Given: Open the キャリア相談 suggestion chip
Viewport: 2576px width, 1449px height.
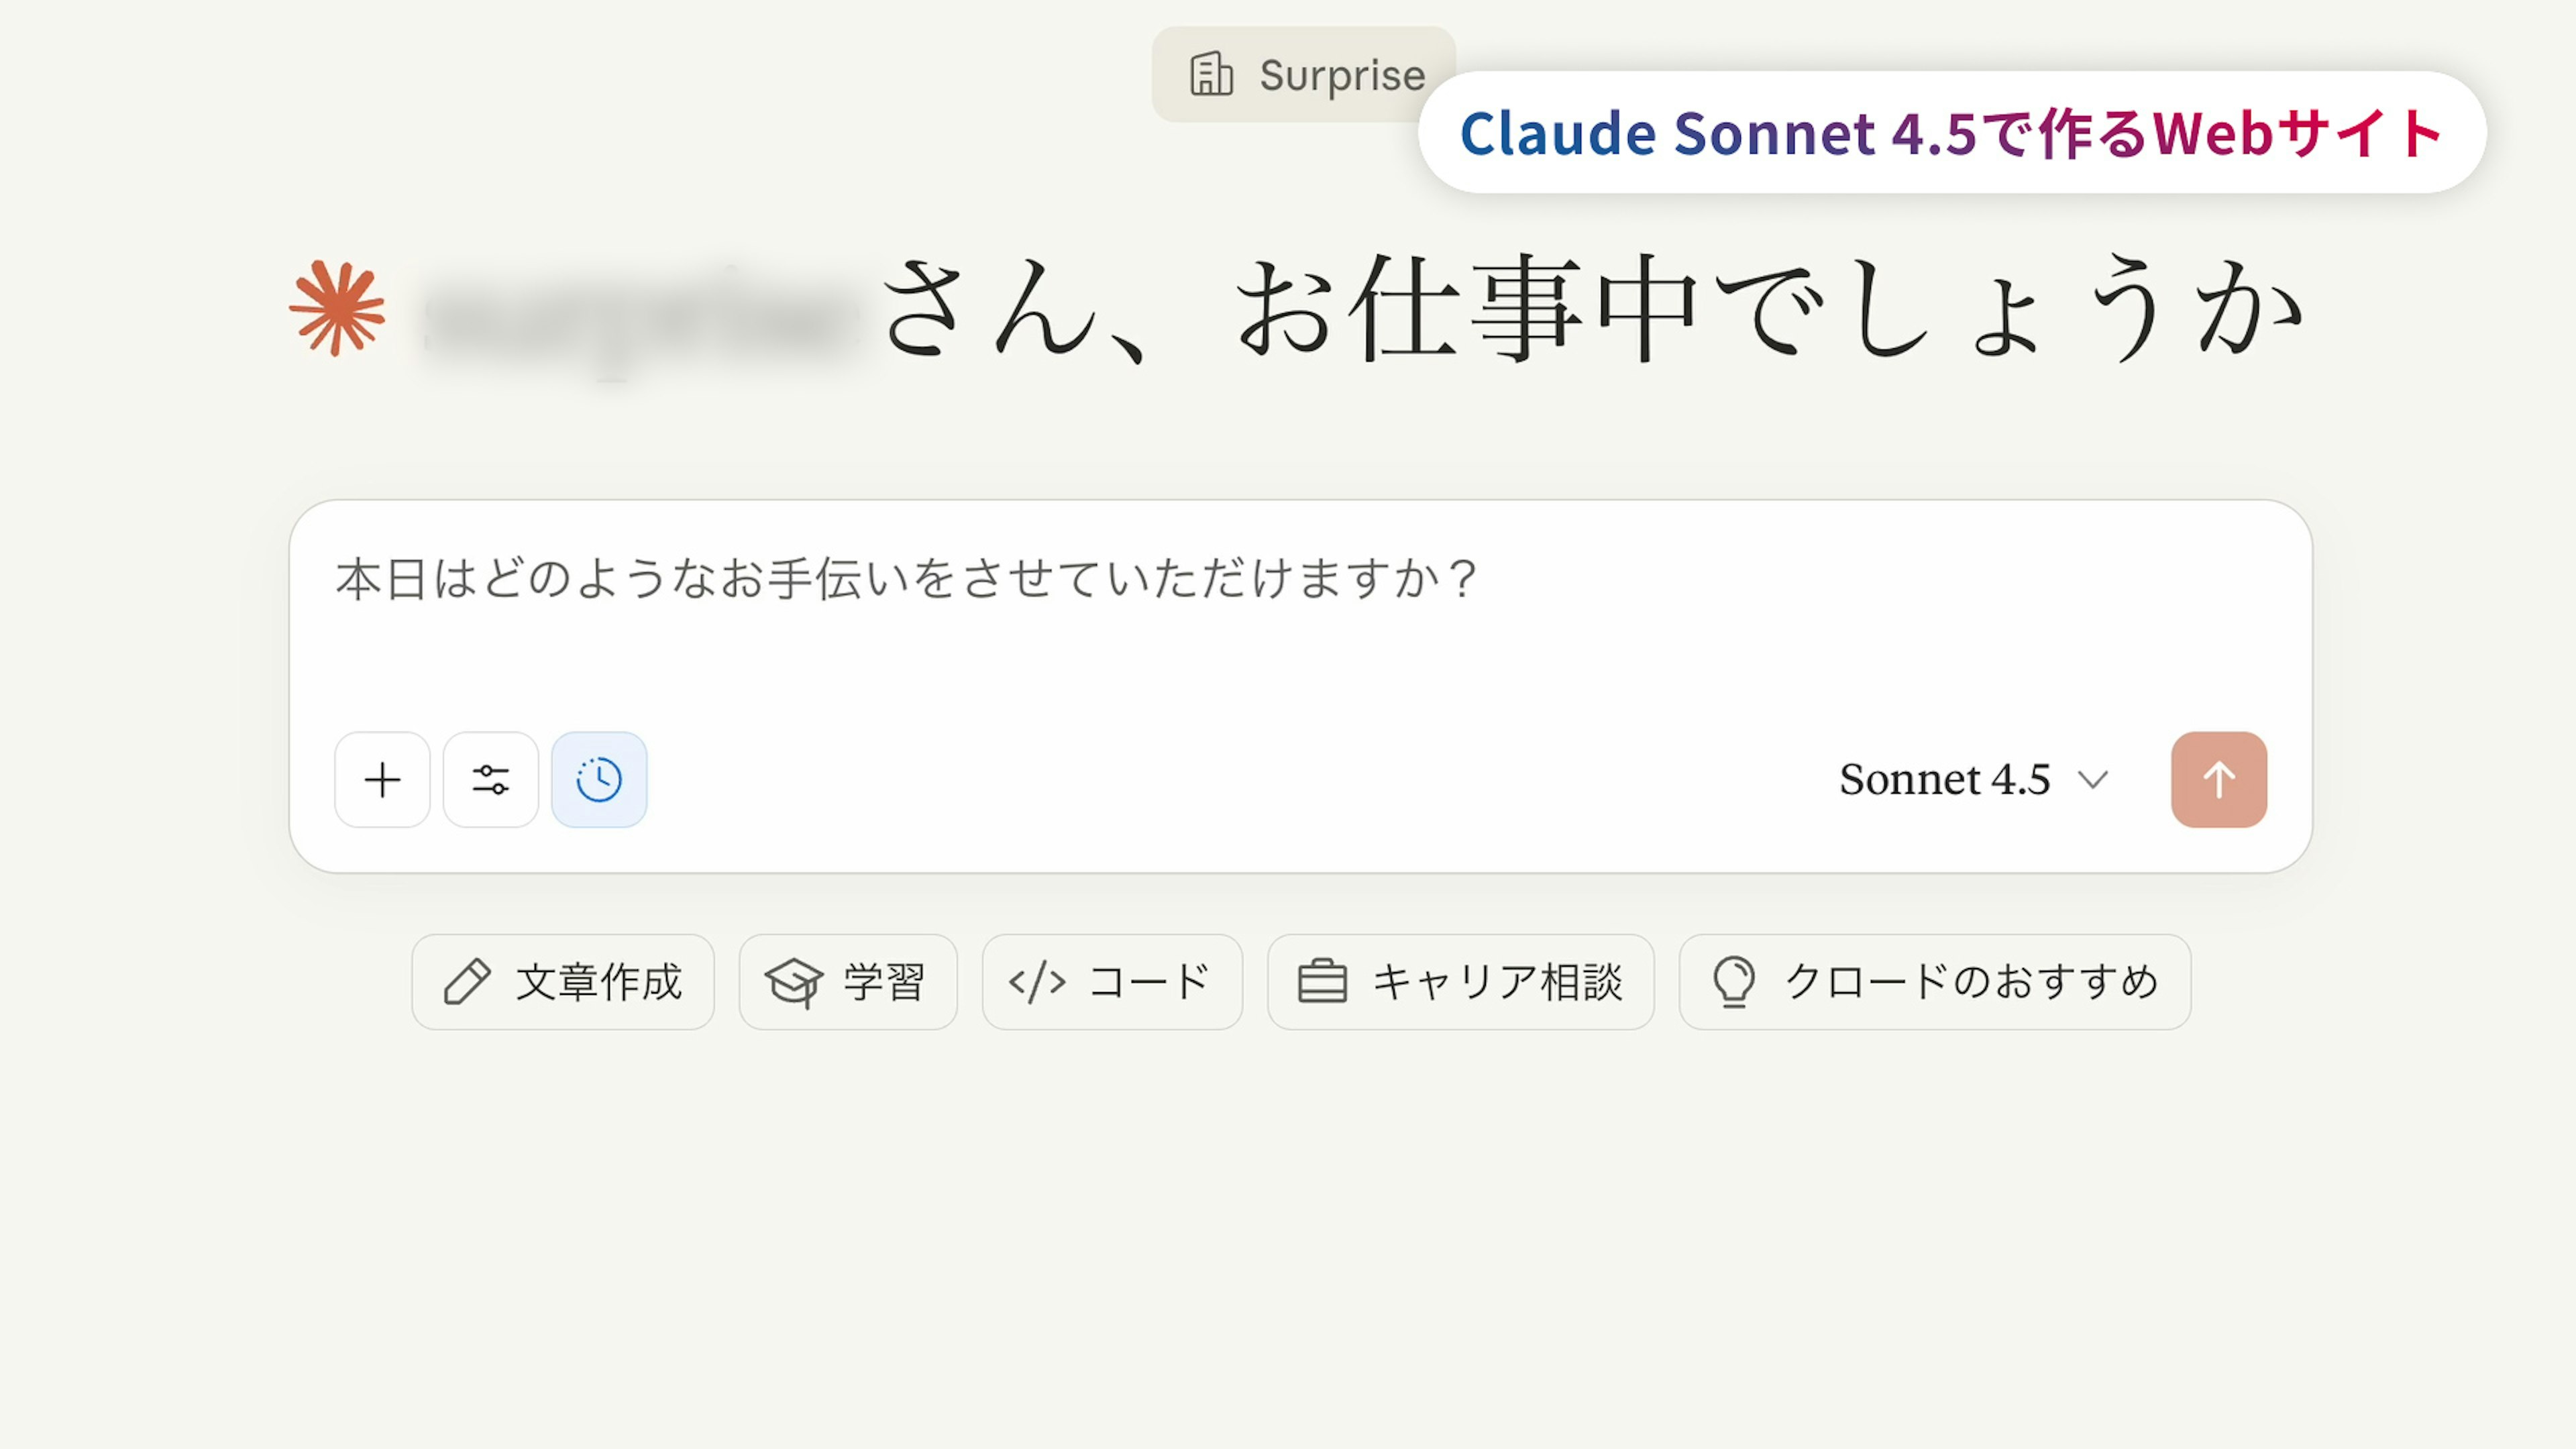Looking at the screenshot, I should (1460, 982).
